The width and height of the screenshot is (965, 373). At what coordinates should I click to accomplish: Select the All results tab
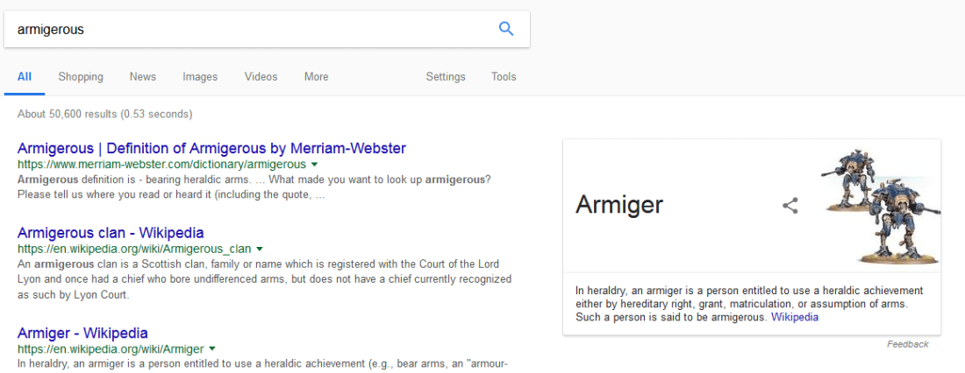[x=25, y=77]
